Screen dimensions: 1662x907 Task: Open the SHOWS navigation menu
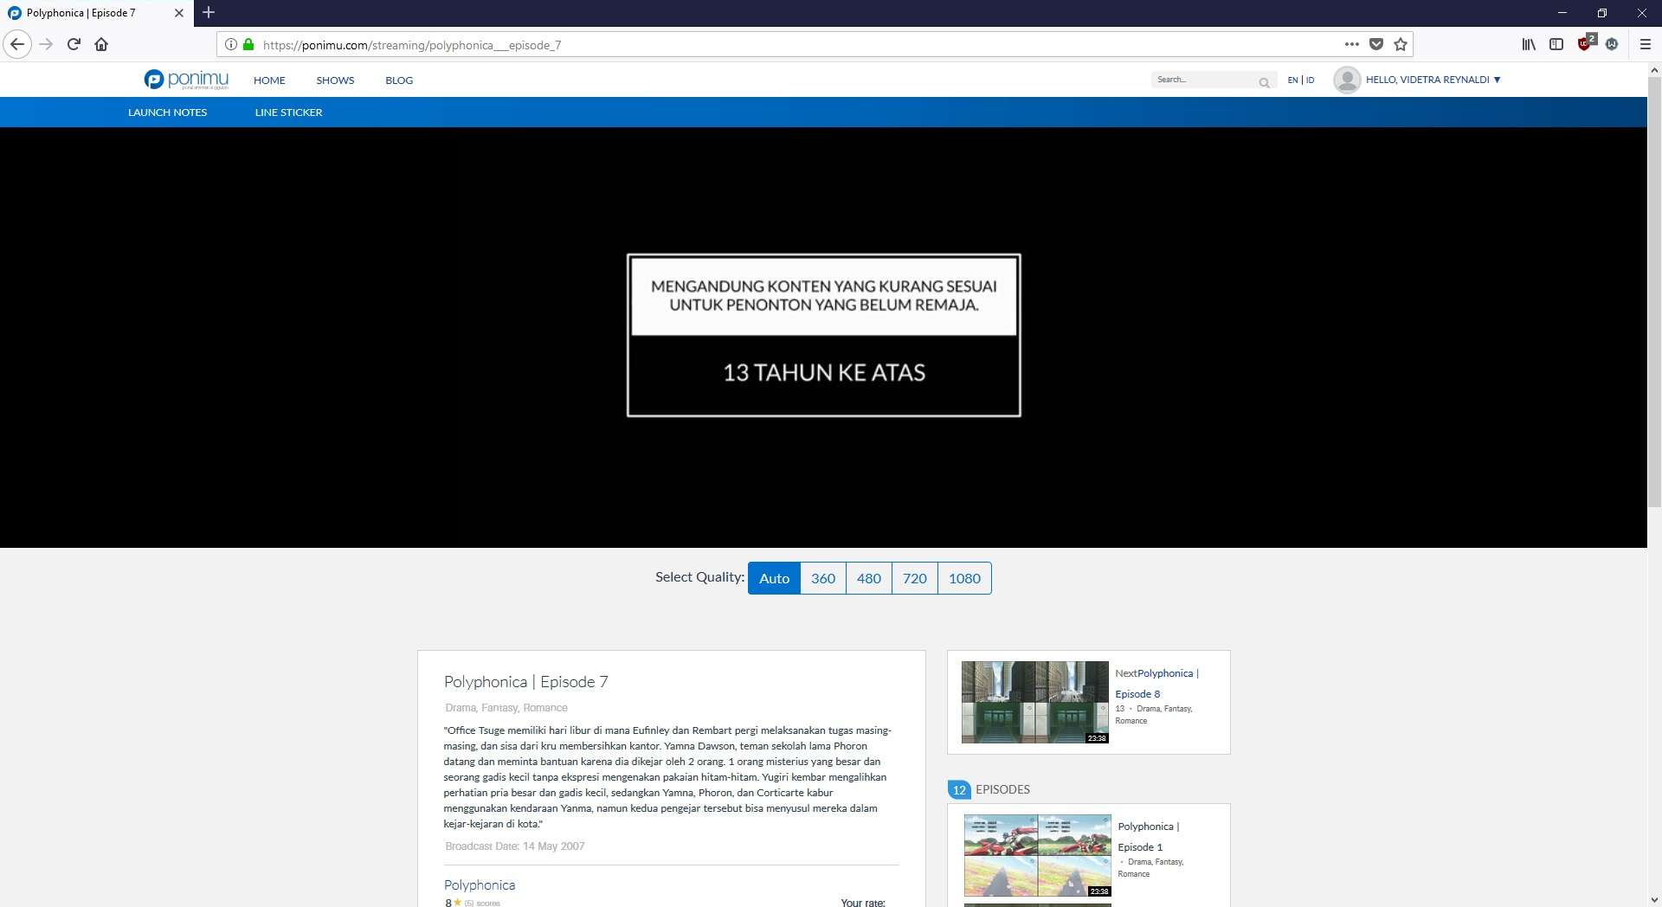click(335, 80)
